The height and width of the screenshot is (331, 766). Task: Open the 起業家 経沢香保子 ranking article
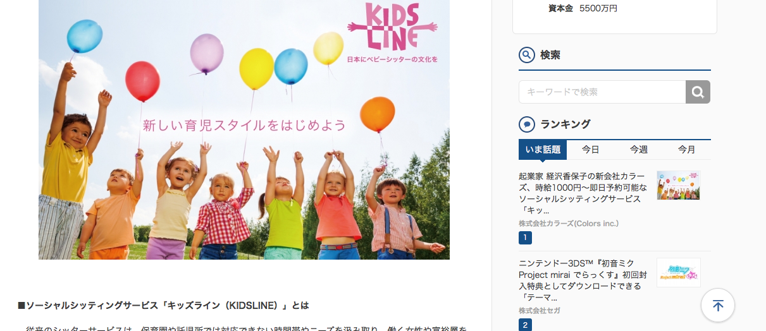tap(583, 193)
